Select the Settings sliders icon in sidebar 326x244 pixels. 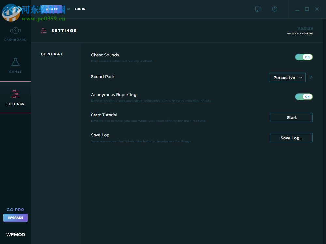[15, 94]
